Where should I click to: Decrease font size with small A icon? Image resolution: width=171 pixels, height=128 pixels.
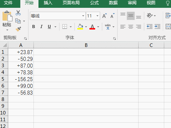(x=112, y=16)
